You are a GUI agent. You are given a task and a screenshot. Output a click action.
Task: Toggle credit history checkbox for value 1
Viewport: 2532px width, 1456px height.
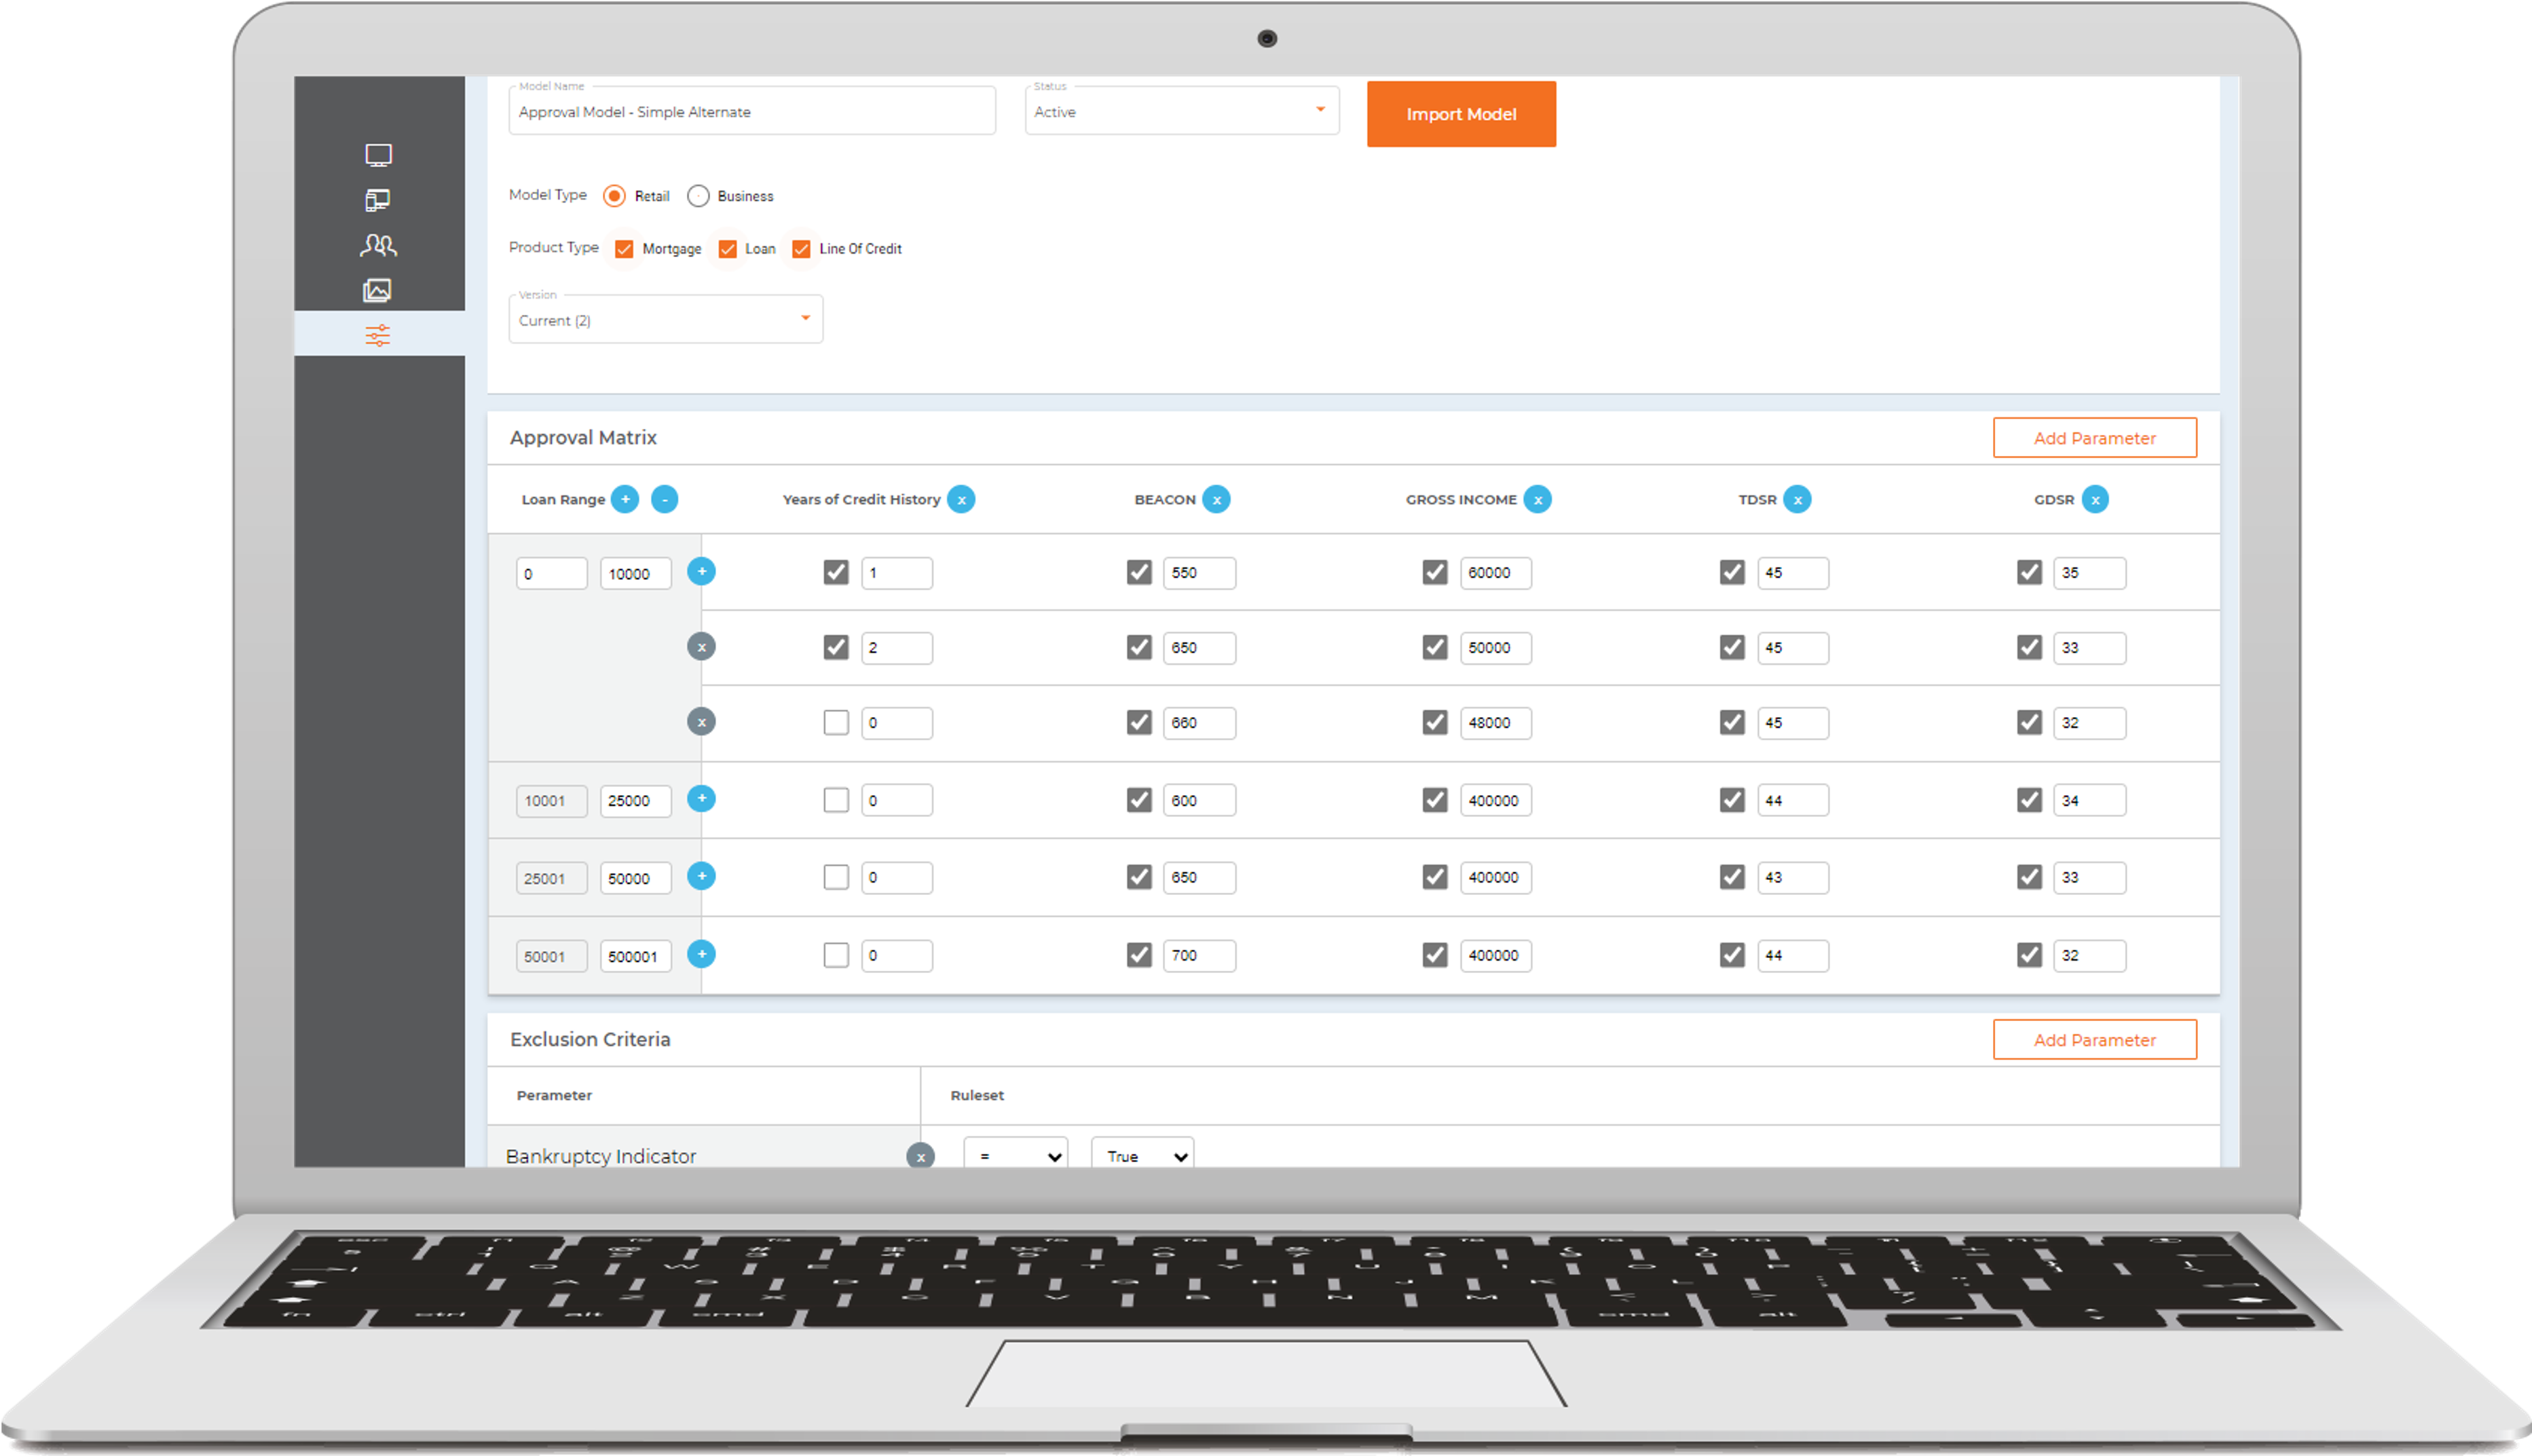pyautogui.click(x=836, y=572)
